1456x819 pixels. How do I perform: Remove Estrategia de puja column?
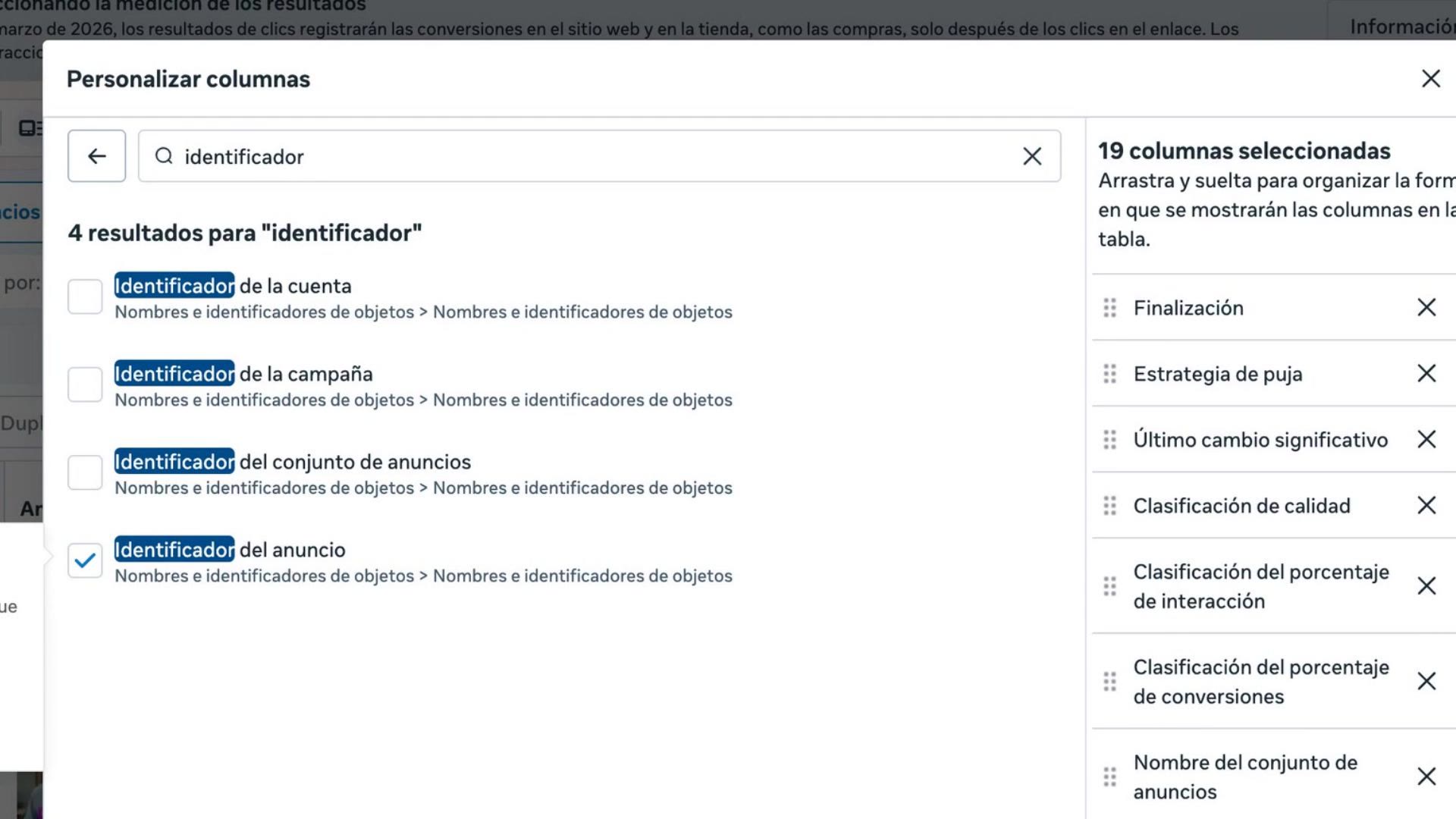[1426, 373]
